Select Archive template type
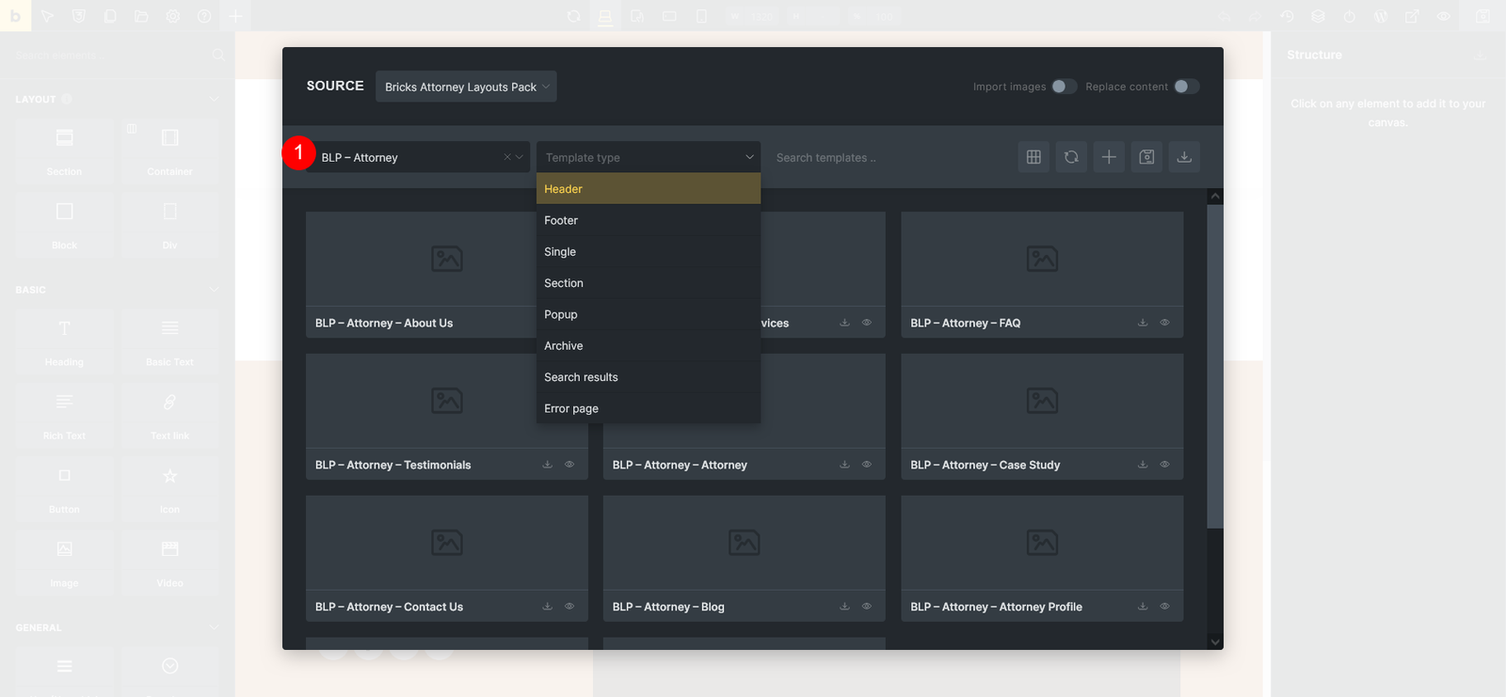 (649, 346)
